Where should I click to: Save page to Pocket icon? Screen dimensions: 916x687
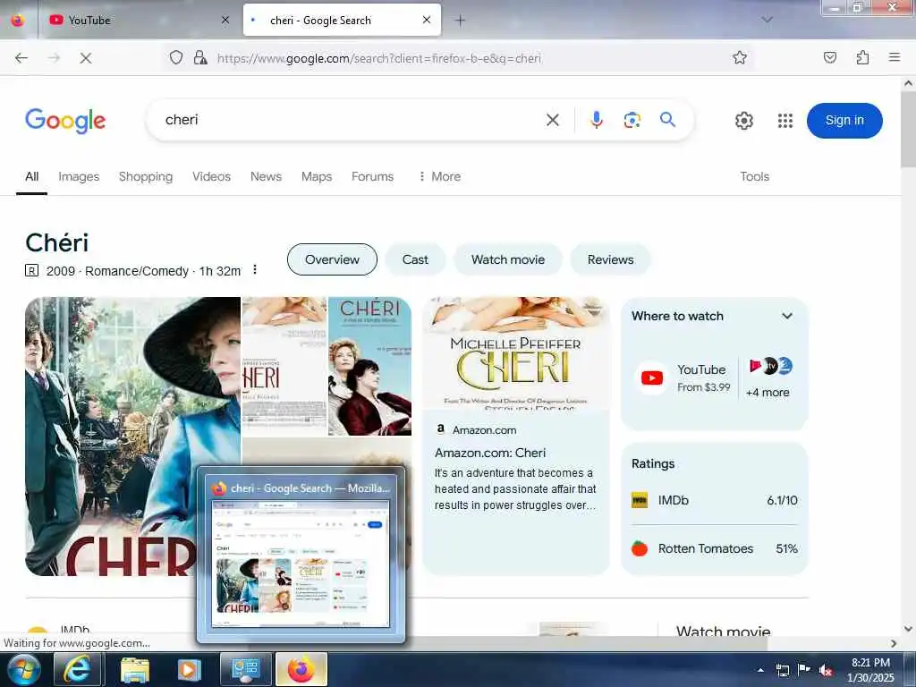click(829, 57)
